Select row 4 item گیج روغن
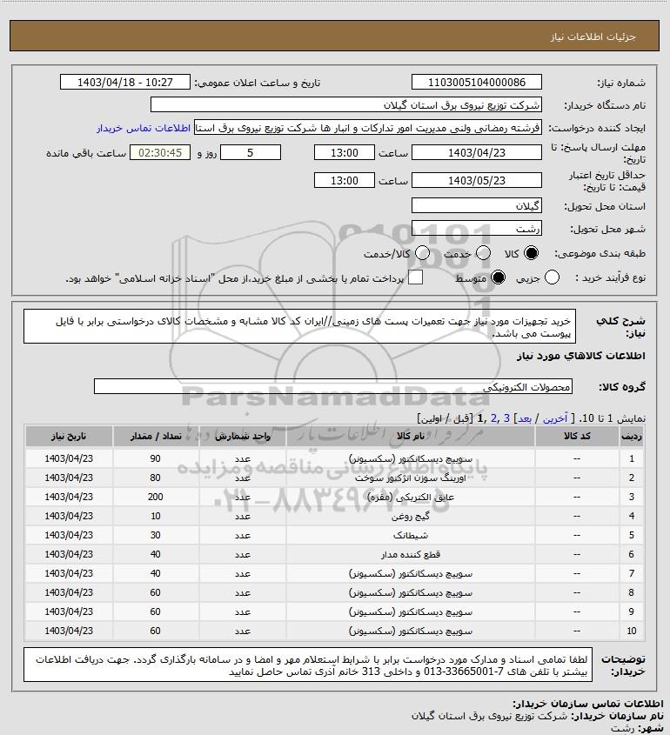 click(410, 516)
